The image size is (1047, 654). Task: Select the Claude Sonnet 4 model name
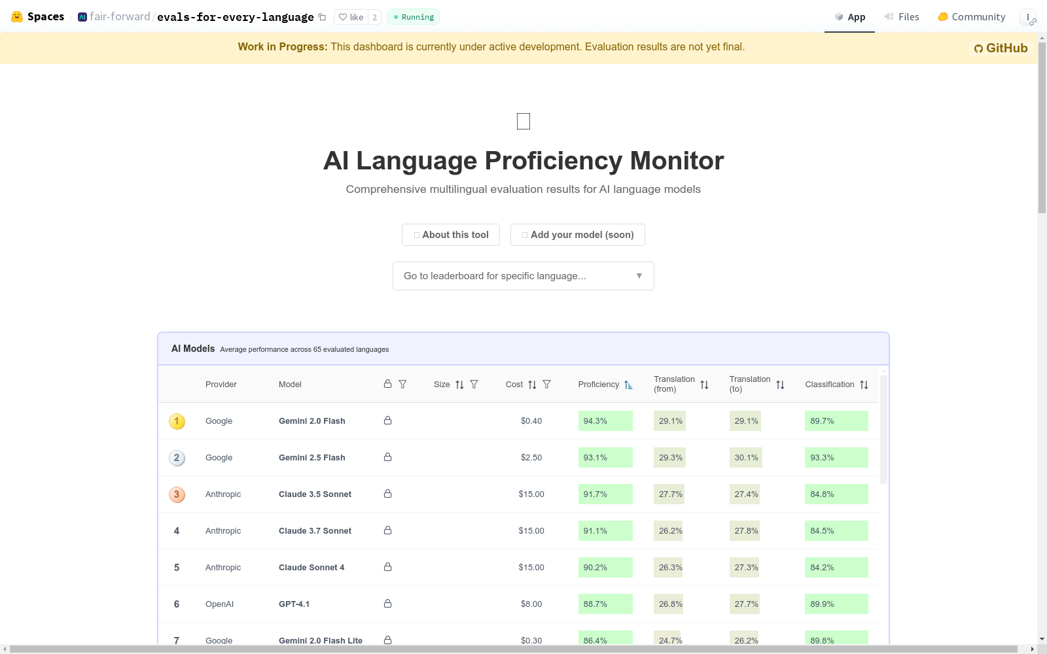(x=311, y=568)
